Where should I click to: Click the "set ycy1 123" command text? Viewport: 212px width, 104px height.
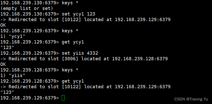click(x=78, y=14)
